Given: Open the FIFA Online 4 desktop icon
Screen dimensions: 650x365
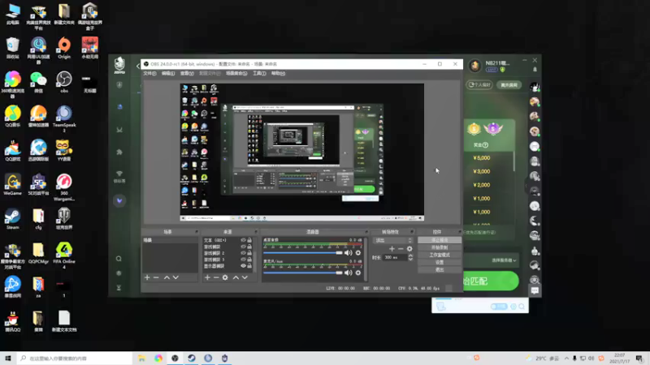Looking at the screenshot, I should pos(64,255).
